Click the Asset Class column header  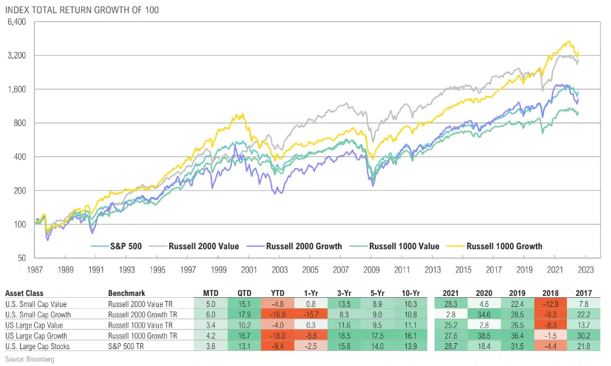25,293
